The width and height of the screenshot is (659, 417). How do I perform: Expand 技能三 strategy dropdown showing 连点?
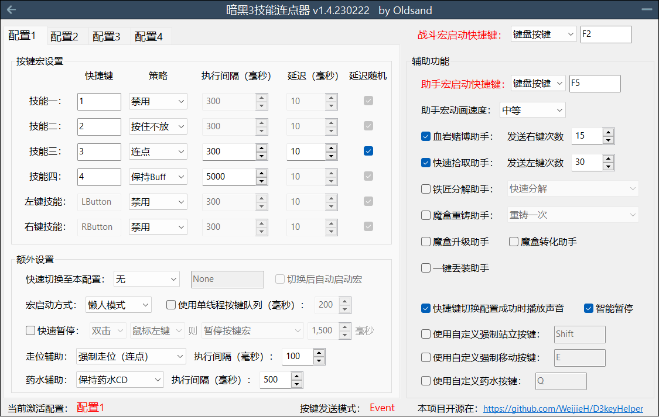pyautogui.click(x=158, y=151)
